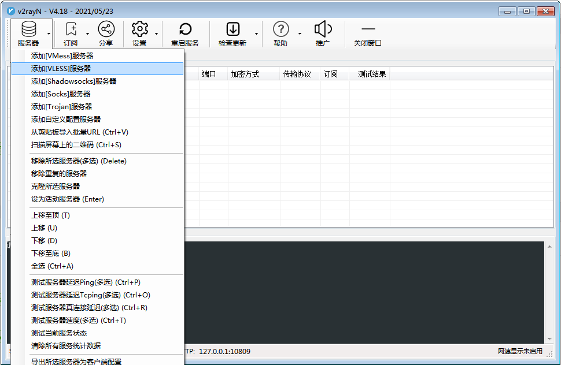Image resolution: width=561 pixels, height=365 pixels.
Task: Choose 设为活动服务器 (Enter) menu item
Action: pyautogui.click(x=97, y=199)
